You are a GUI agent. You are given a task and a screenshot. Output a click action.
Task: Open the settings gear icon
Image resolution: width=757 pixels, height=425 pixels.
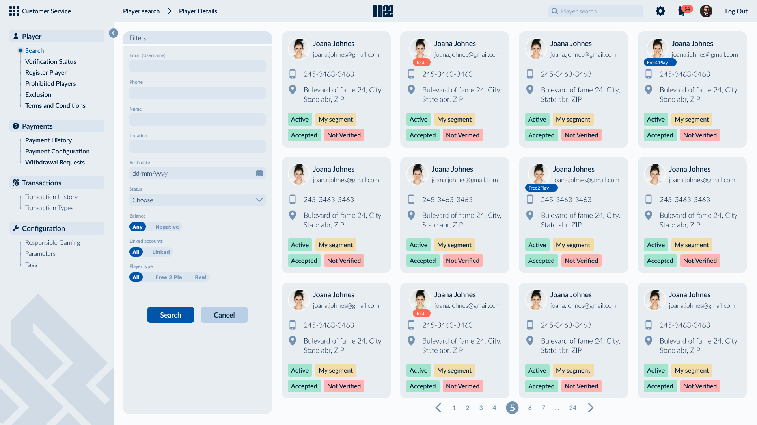click(x=660, y=11)
